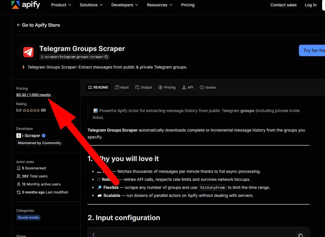Copy the i-scraper/telegram-groups-scraper slug
The height and width of the screenshot is (237, 325).
coord(106,57)
